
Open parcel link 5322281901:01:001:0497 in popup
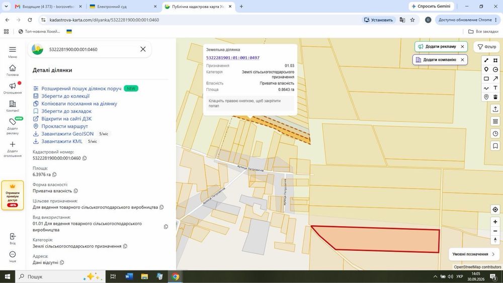[232, 58]
